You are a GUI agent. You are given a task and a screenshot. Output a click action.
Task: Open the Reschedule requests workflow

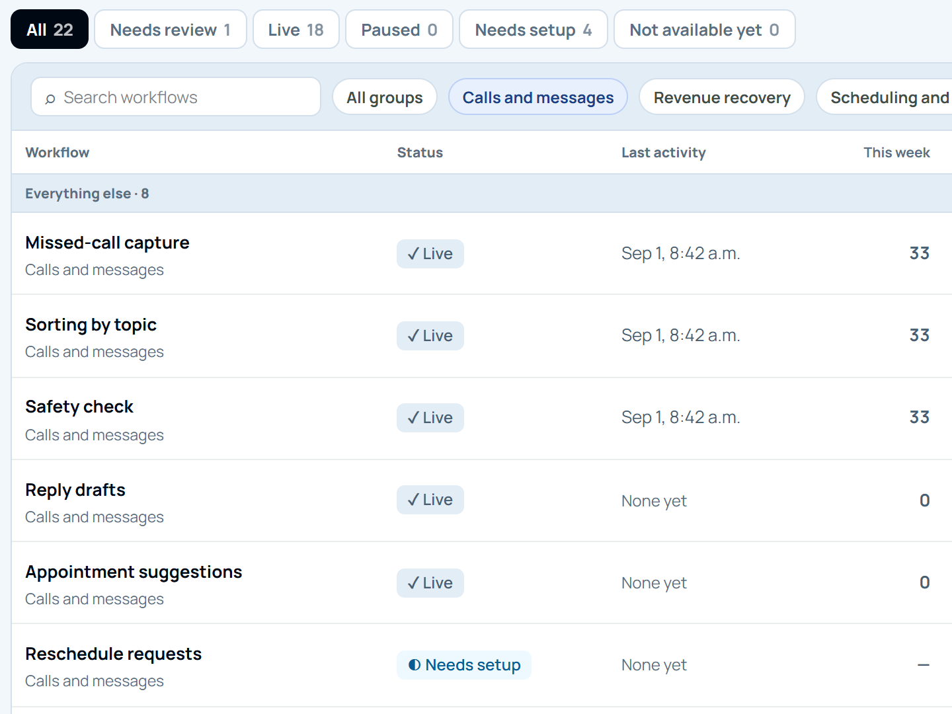pyautogui.click(x=113, y=654)
